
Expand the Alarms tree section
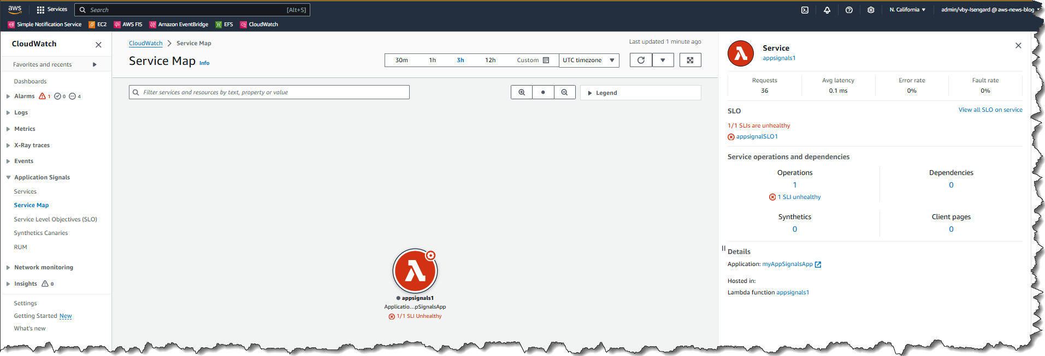(8, 96)
